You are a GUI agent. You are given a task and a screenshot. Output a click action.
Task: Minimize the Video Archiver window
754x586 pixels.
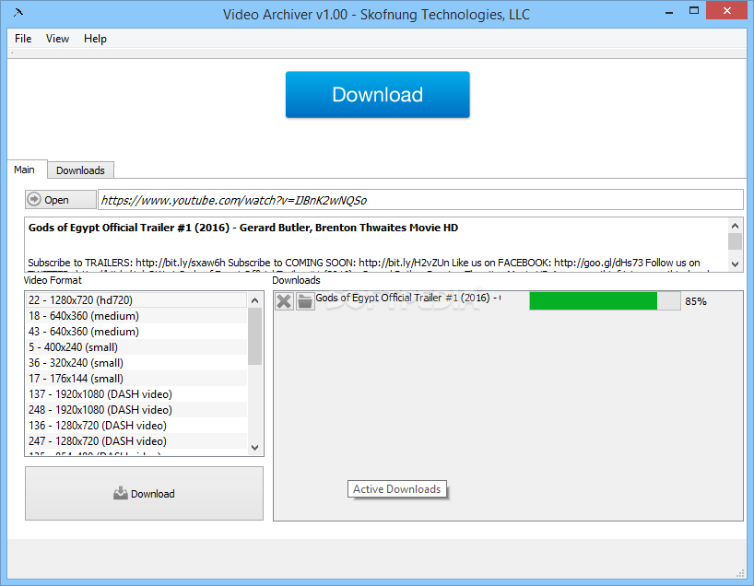[x=669, y=12]
